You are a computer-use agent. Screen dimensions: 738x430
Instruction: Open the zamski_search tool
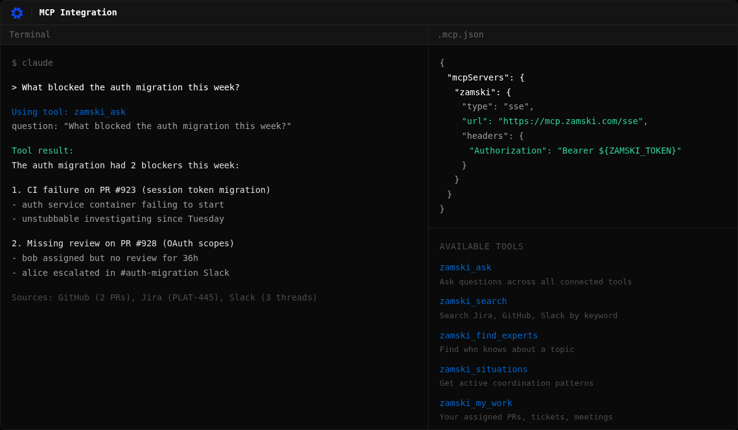click(x=474, y=301)
